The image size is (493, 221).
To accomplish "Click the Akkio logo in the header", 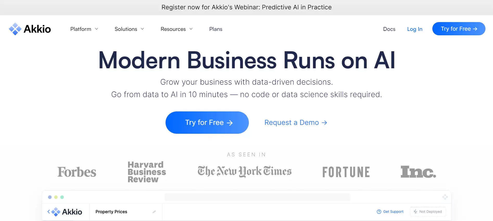I will 30,29.
